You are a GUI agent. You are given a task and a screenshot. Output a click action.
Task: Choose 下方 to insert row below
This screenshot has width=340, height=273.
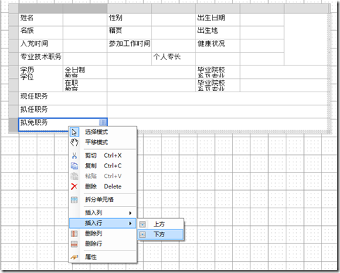(x=160, y=234)
